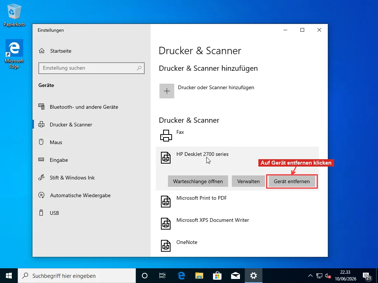Click the HP DeskJet 2700 series printer icon
The image size is (378, 283).
[166, 158]
